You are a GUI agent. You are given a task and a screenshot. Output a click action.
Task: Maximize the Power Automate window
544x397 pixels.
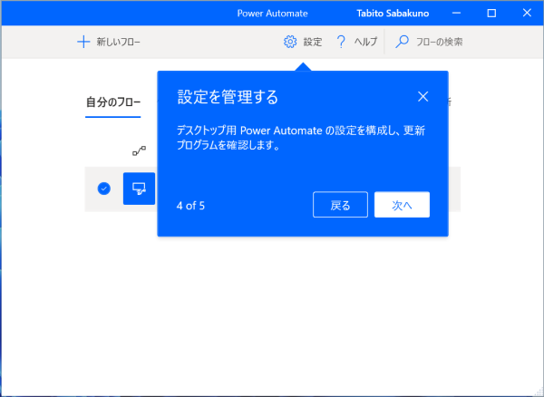pyautogui.click(x=491, y=14)
